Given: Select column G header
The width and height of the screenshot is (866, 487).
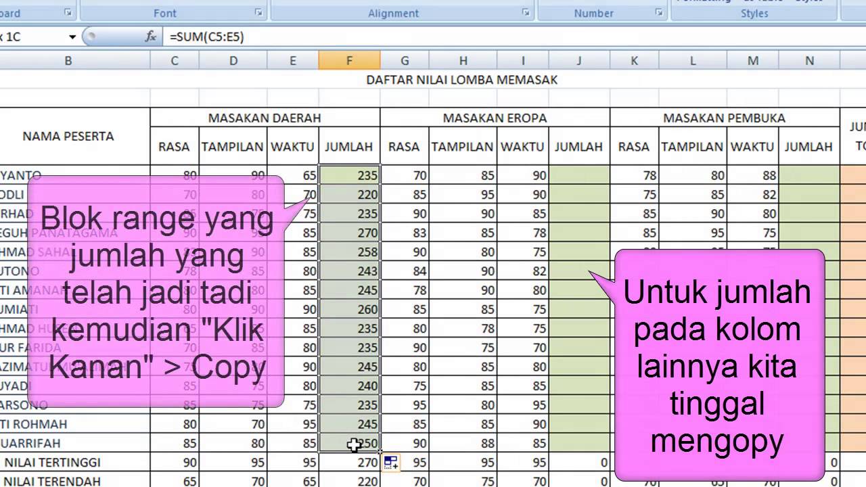Looking at the screenshot, I should point(404,61).
